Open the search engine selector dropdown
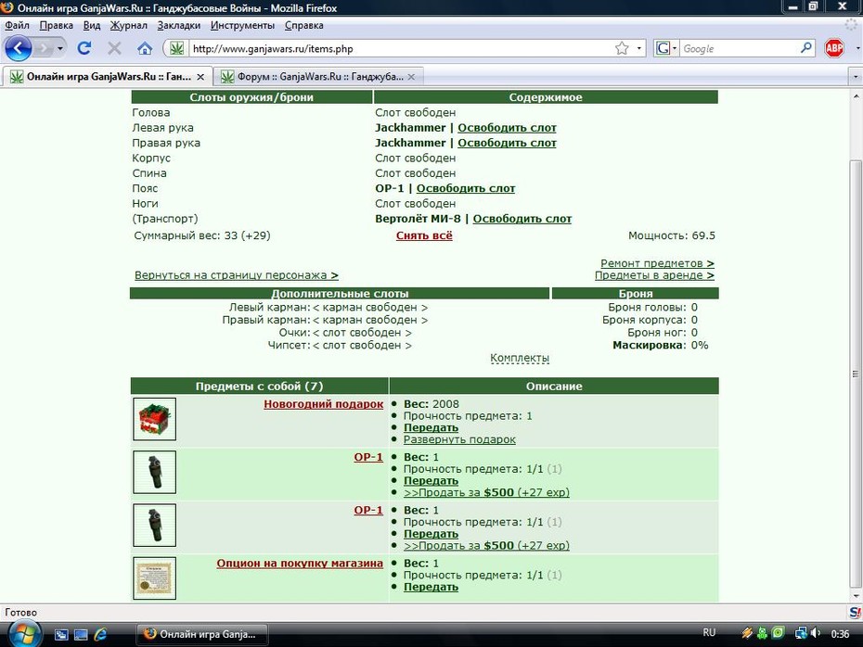 point(666,48)
